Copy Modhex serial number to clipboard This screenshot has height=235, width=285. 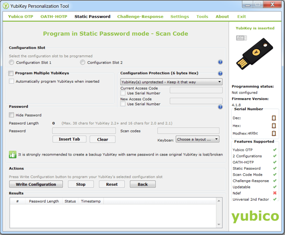click(x=274, y=133)
